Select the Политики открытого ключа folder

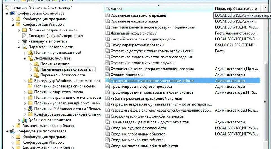click(x=58, y=92)
